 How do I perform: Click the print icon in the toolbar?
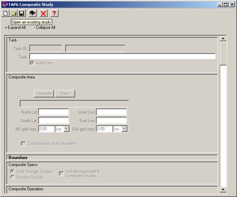[33, 13]
